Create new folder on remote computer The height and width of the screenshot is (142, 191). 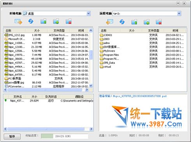point(147,22)
